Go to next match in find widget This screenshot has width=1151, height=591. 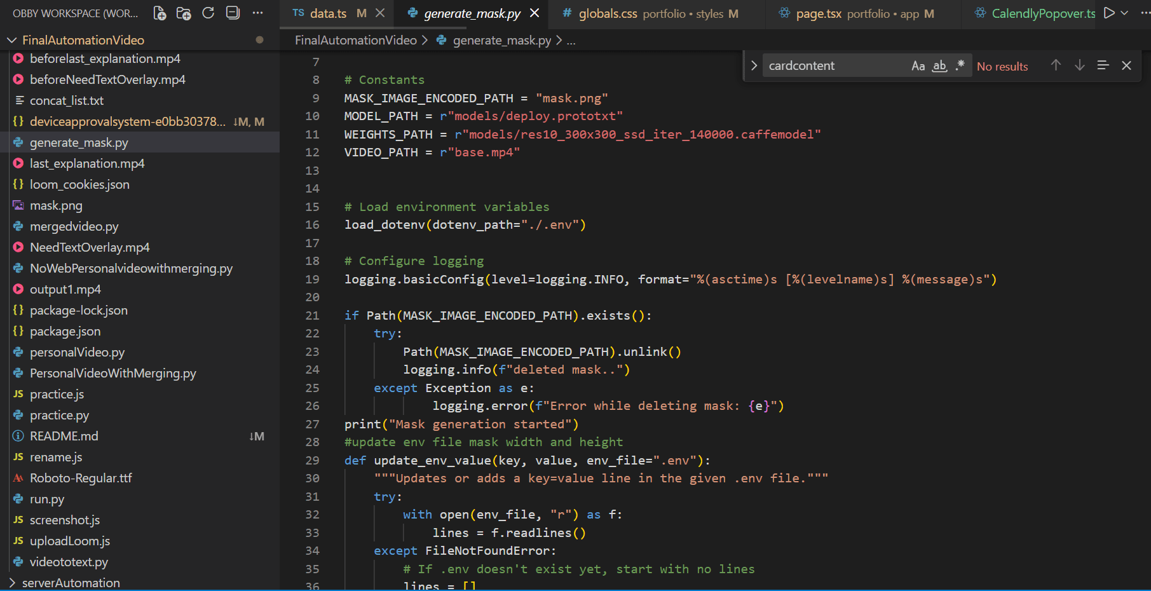pos(1079,65)
